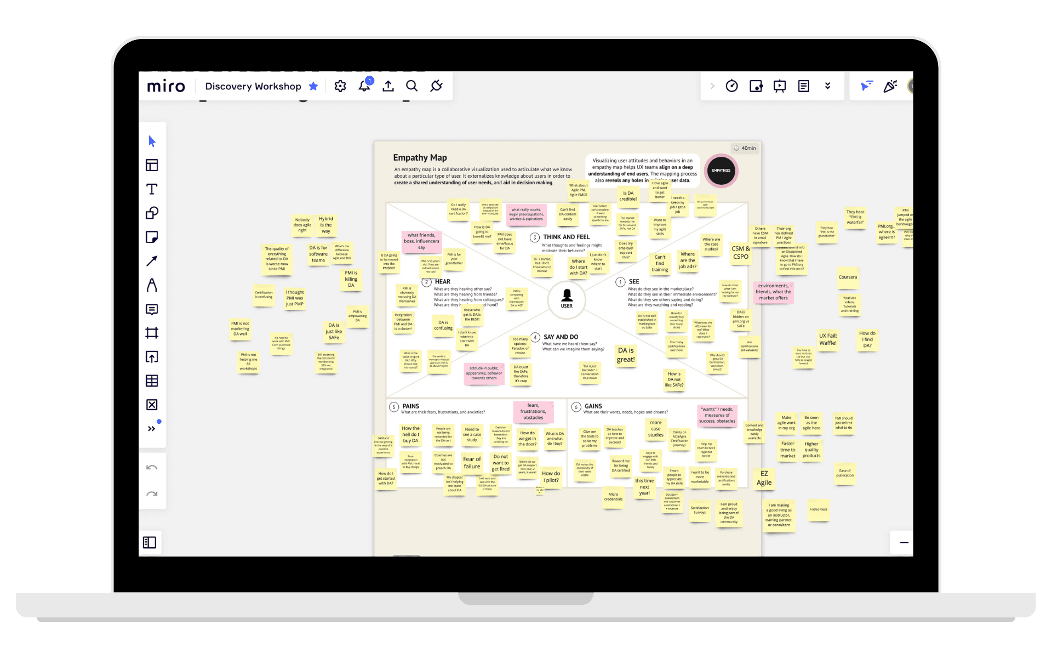This screenshot has height=658, width=1052.
Task: Click the zoom out minus button
Action: tap(904, 542)
